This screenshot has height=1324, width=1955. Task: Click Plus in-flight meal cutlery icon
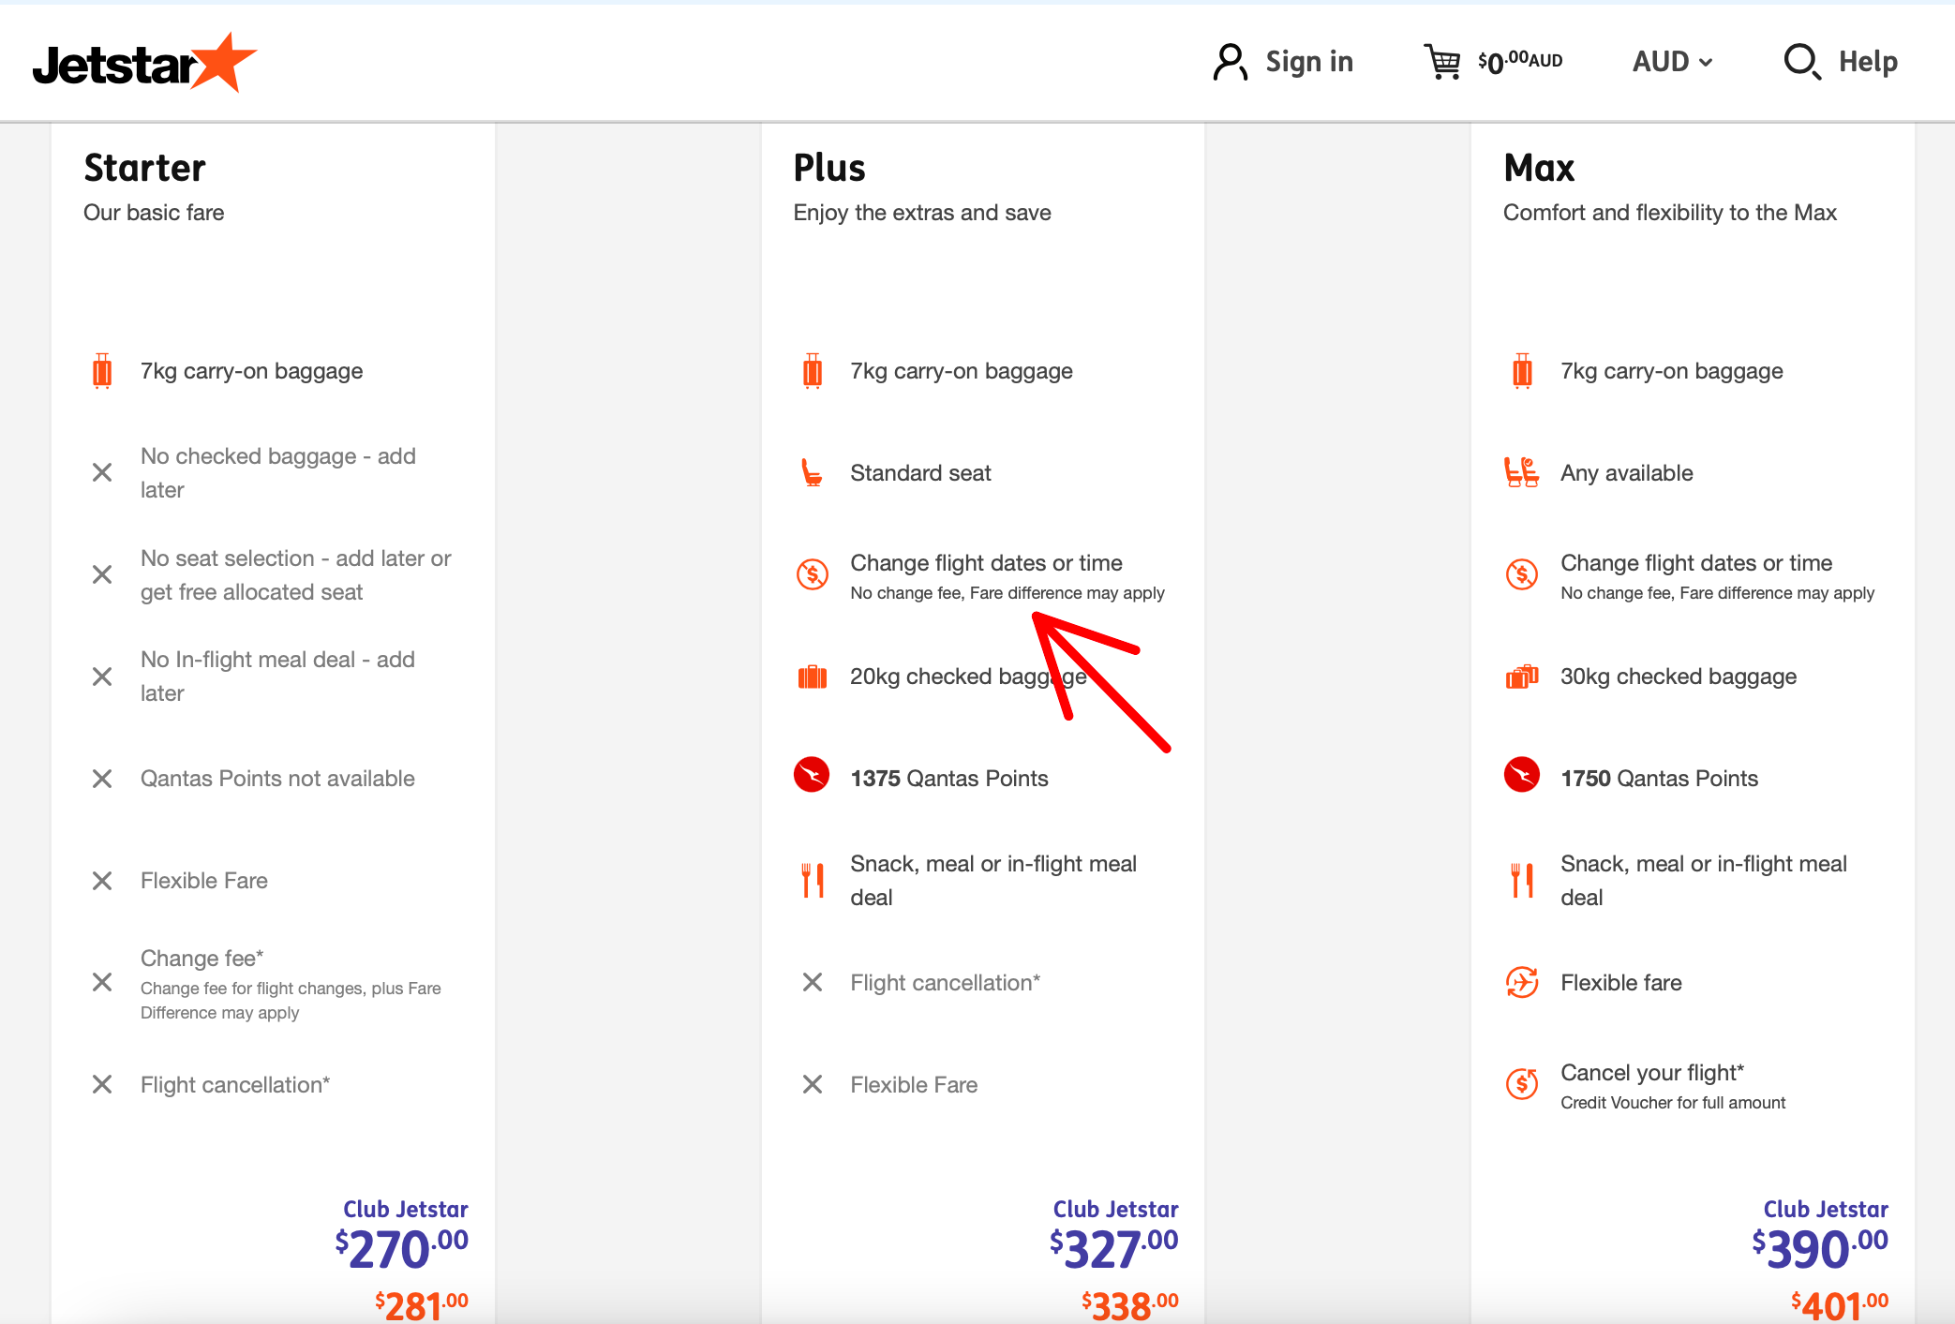(x=813, y=880)
